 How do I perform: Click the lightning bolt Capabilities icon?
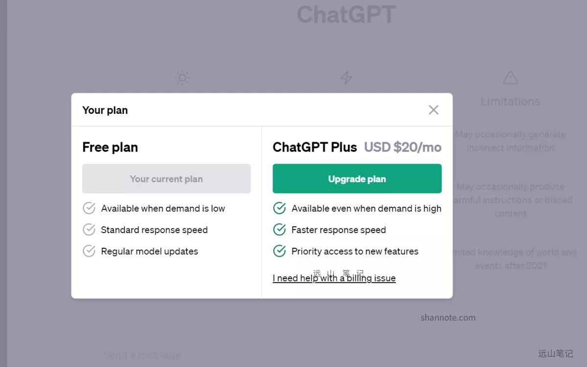(x=346, y=78)
